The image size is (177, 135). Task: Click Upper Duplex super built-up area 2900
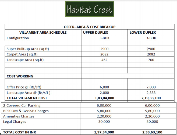(104, 49)
